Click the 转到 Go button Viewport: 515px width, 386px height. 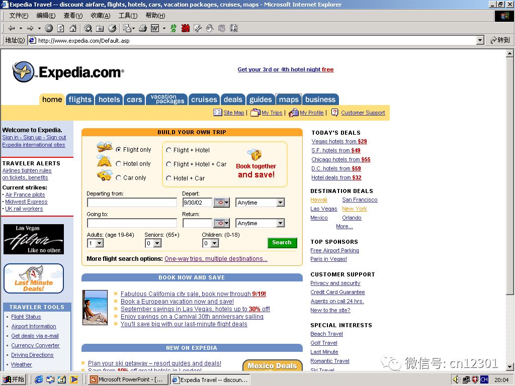pos(500,40)
